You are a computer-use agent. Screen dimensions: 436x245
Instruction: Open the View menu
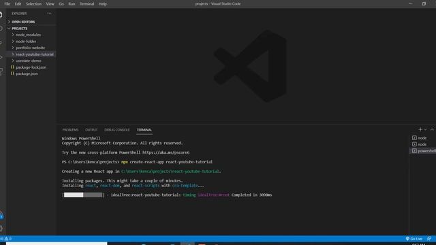(50, 4)
